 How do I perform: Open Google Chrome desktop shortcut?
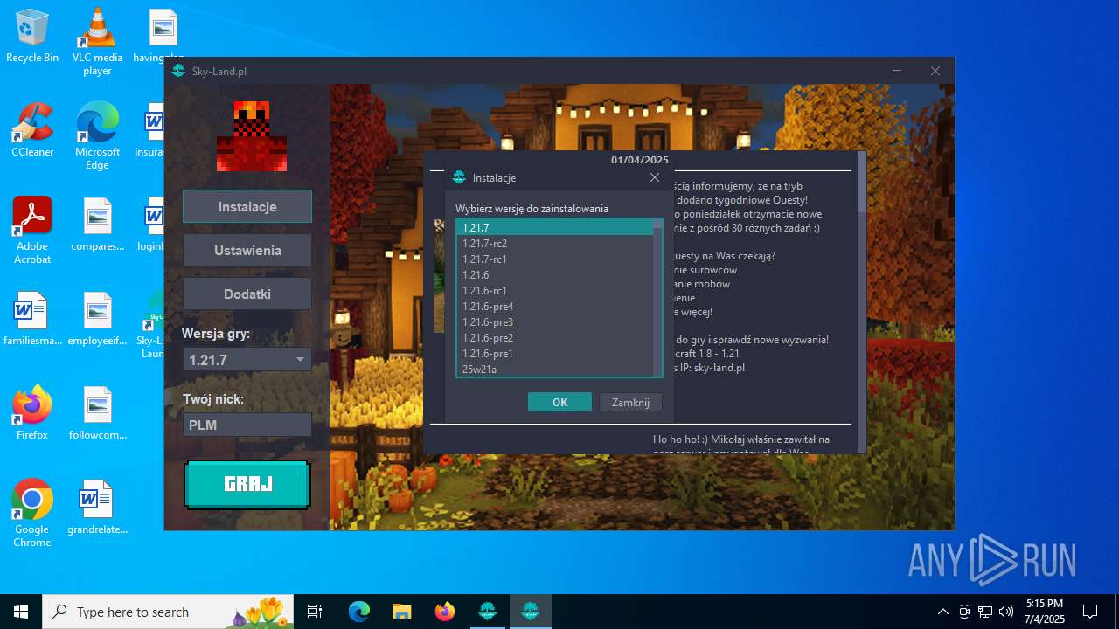click(x=32, y=514)
